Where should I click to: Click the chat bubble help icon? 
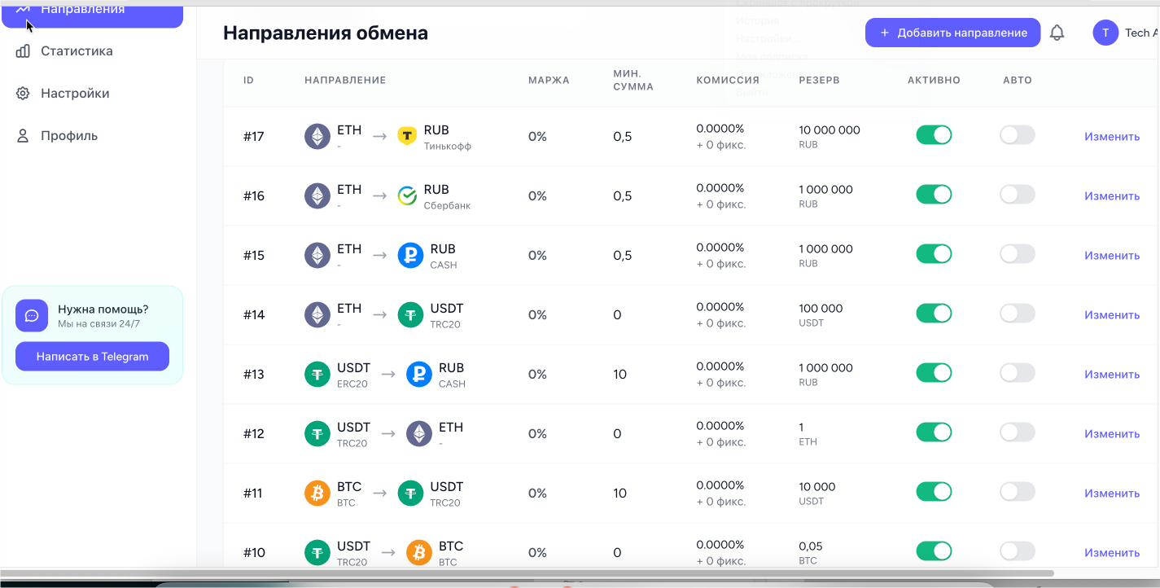tap(32, 316)
